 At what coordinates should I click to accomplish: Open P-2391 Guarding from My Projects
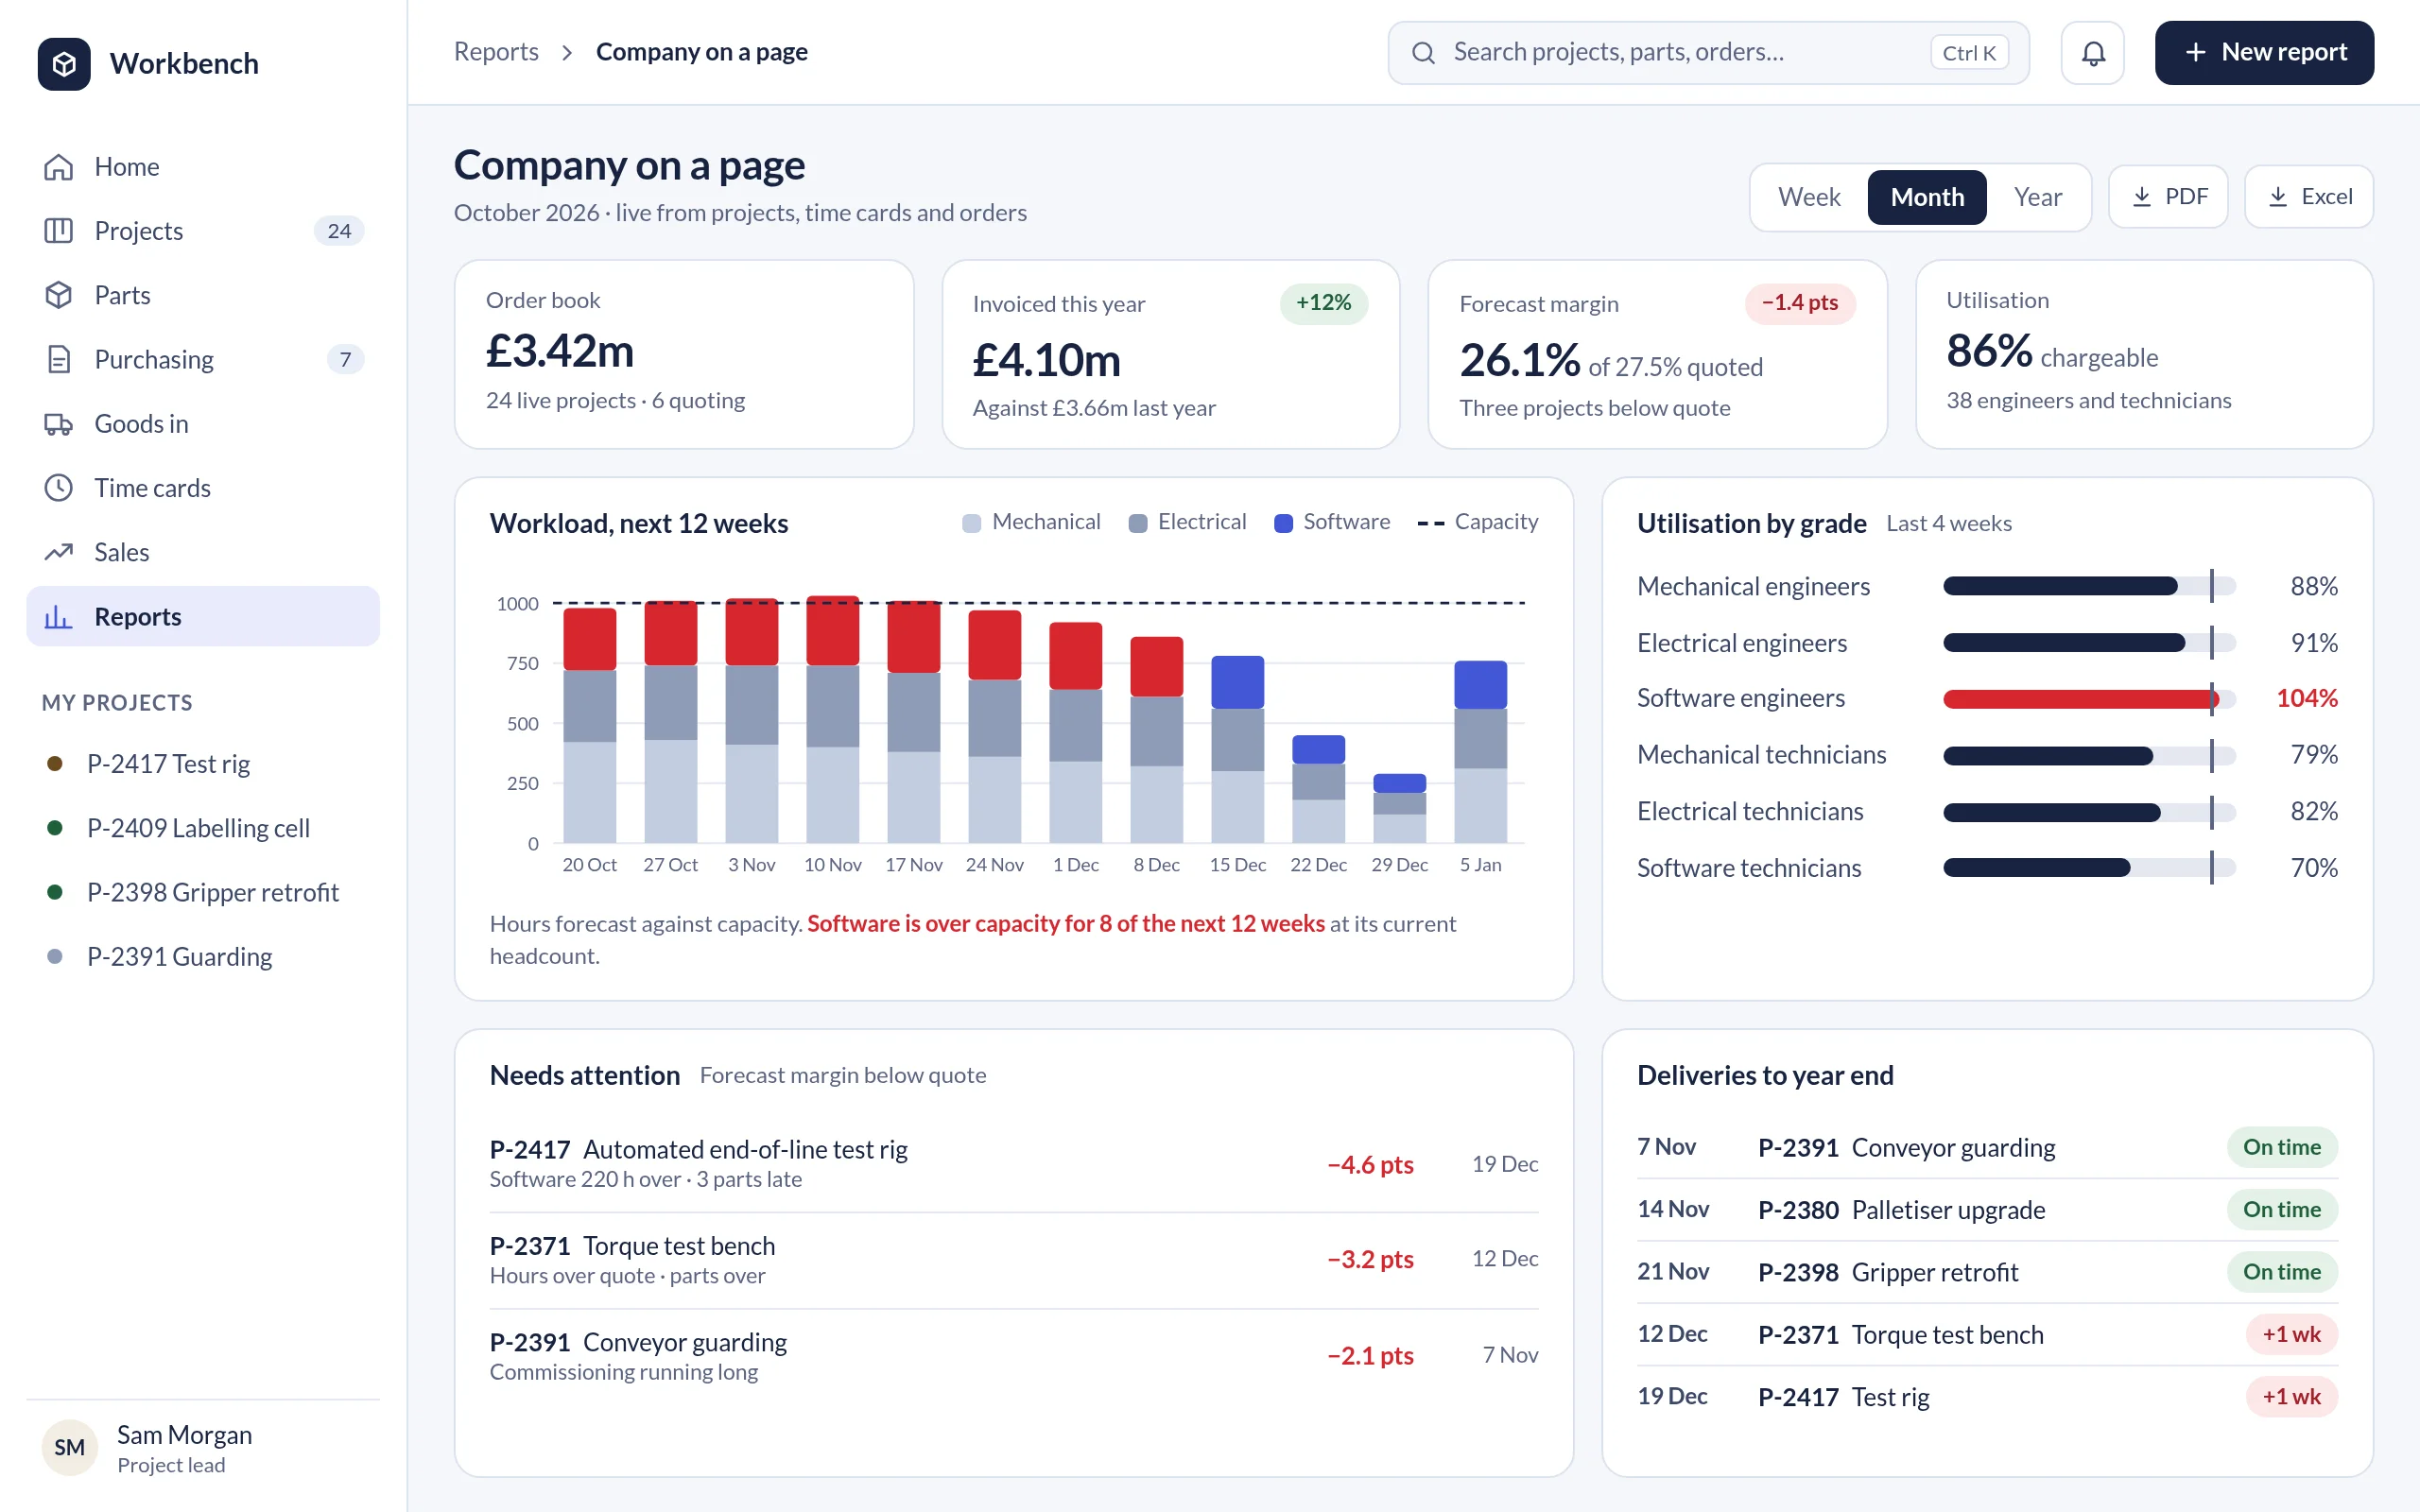pyautogui.click(x=203, y=957)
